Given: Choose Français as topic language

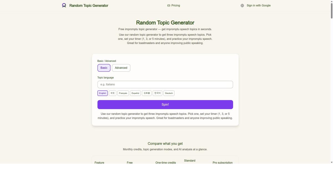Looking at the screenshot, I should (x=123, y=93).
